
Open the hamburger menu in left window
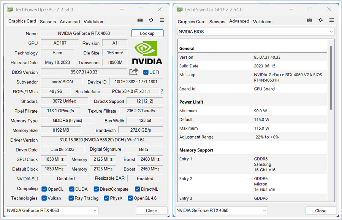click(162, 20)
